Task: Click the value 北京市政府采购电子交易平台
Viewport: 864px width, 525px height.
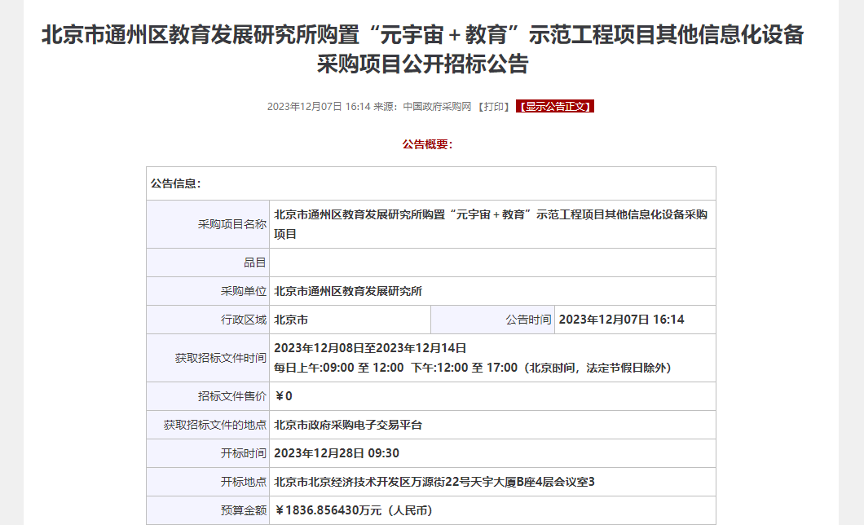Action: (348, 426)
